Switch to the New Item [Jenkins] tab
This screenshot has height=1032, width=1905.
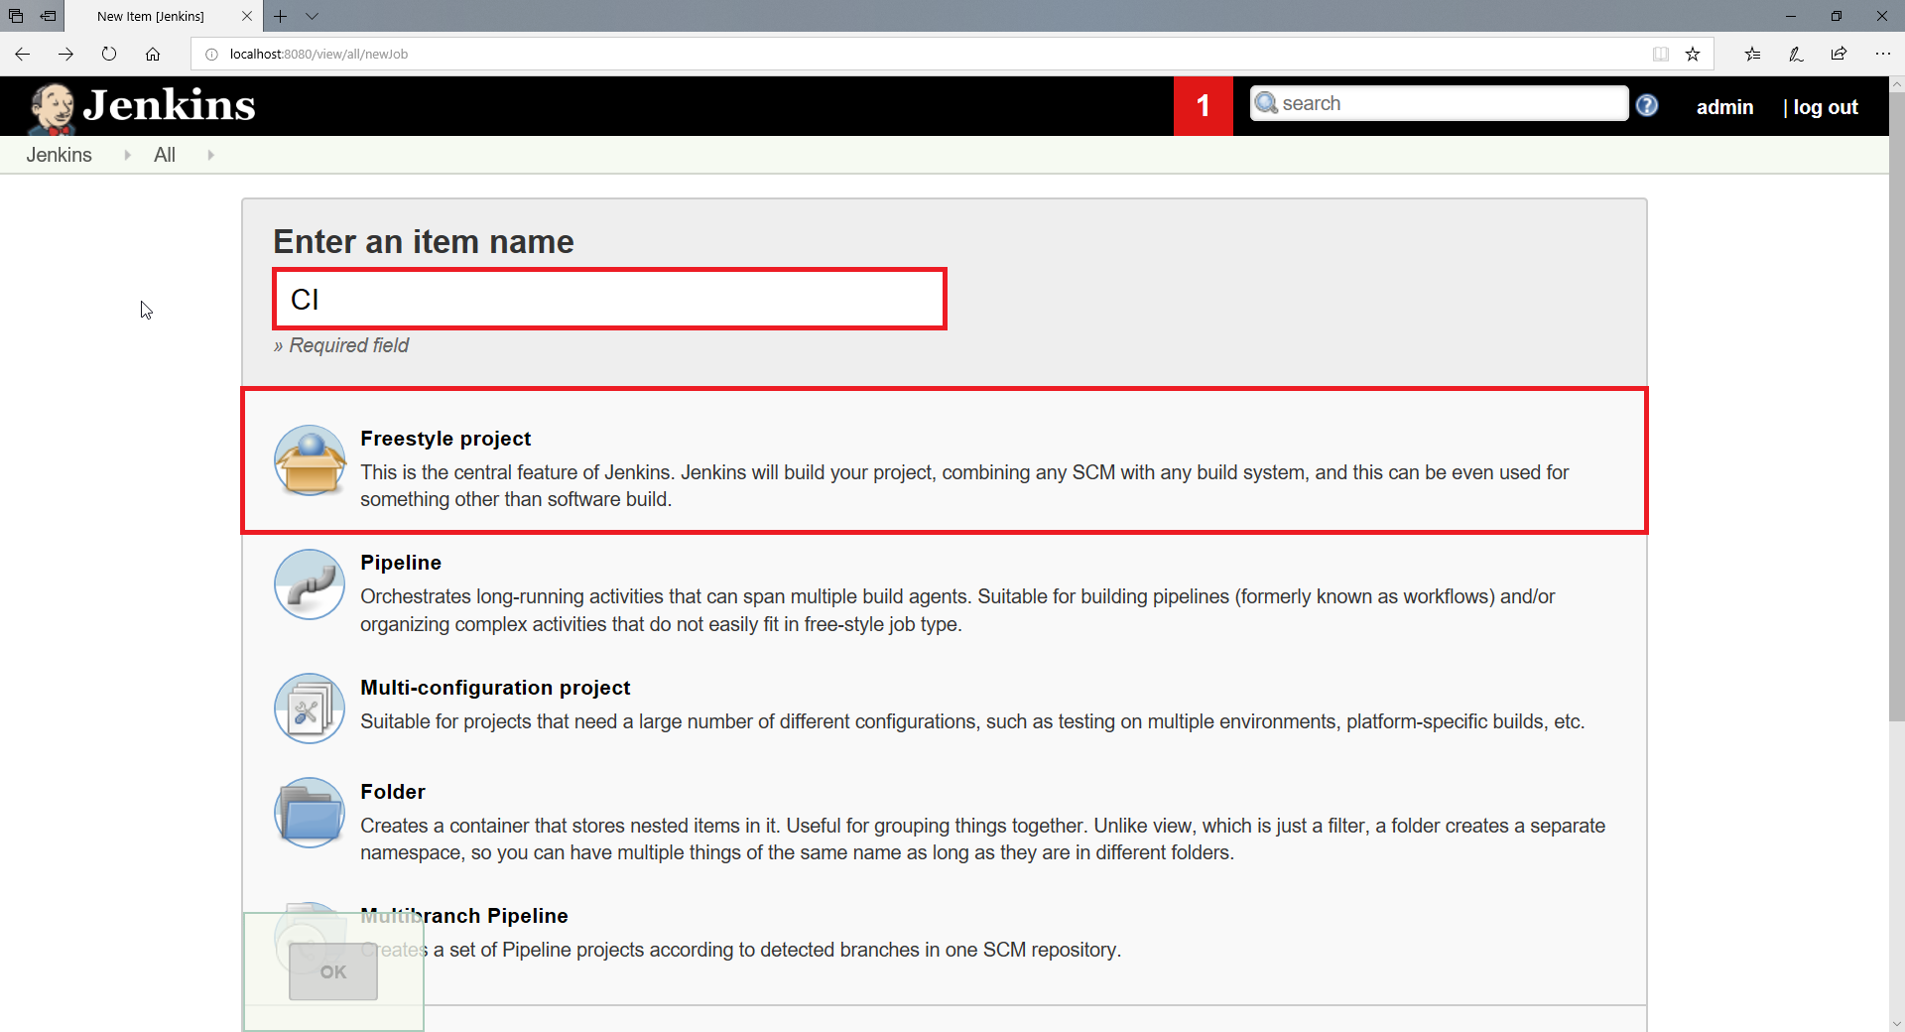coord(163,17)
